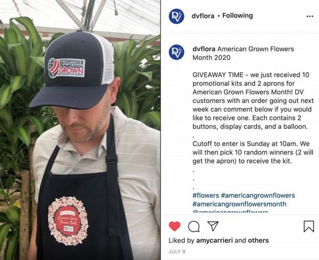Tap the American Grown Flowers Month apron emblem
Image resolution: width=319 pixels, height=260 pixels.
68,221
